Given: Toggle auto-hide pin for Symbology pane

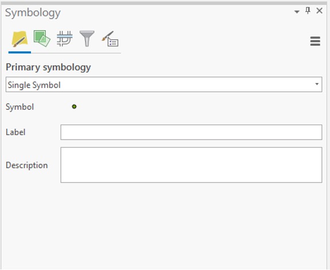Looking at the screenshot, I should [x=308, y=10].
